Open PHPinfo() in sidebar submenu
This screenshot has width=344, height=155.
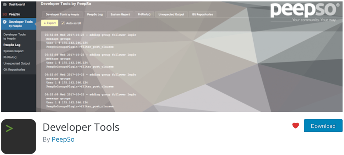pyautogui.click(x=10, y=57)
